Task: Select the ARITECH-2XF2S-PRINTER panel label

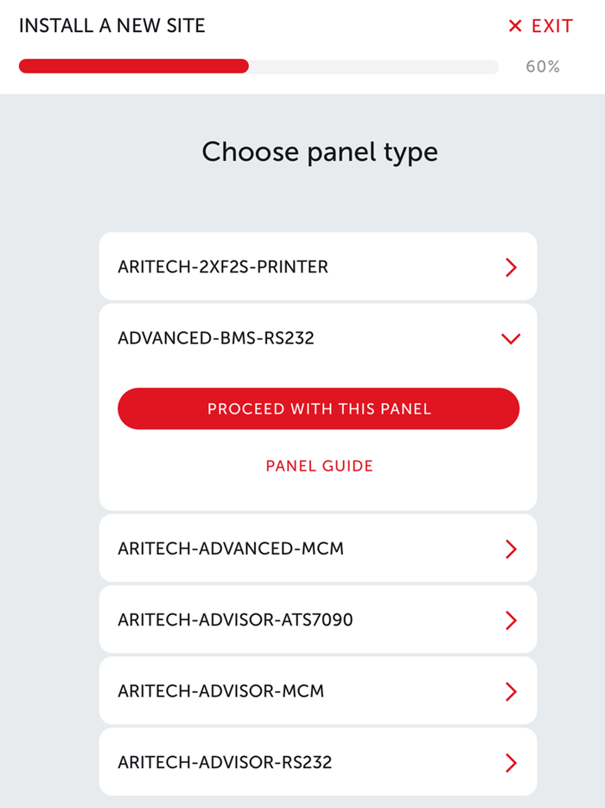Action: (223, 267)
